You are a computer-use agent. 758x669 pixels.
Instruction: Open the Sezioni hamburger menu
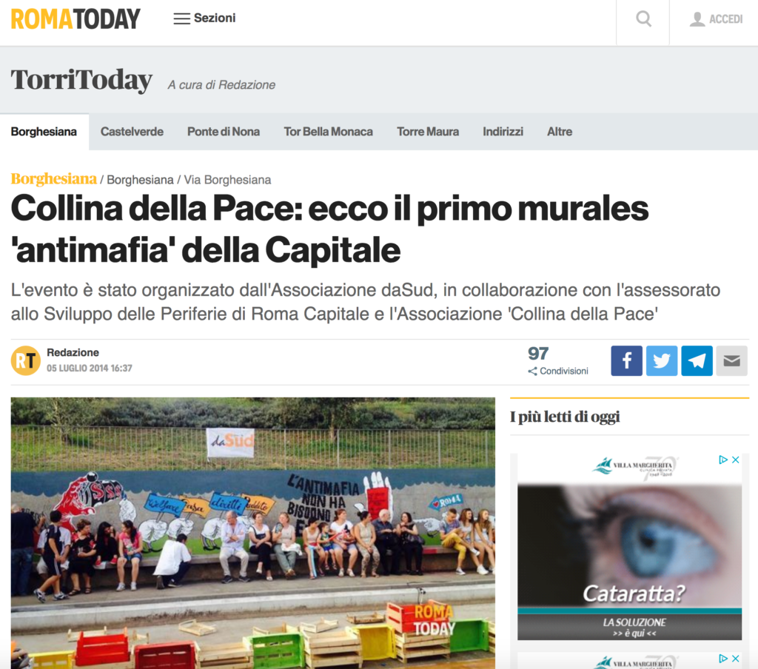point(204,19)
